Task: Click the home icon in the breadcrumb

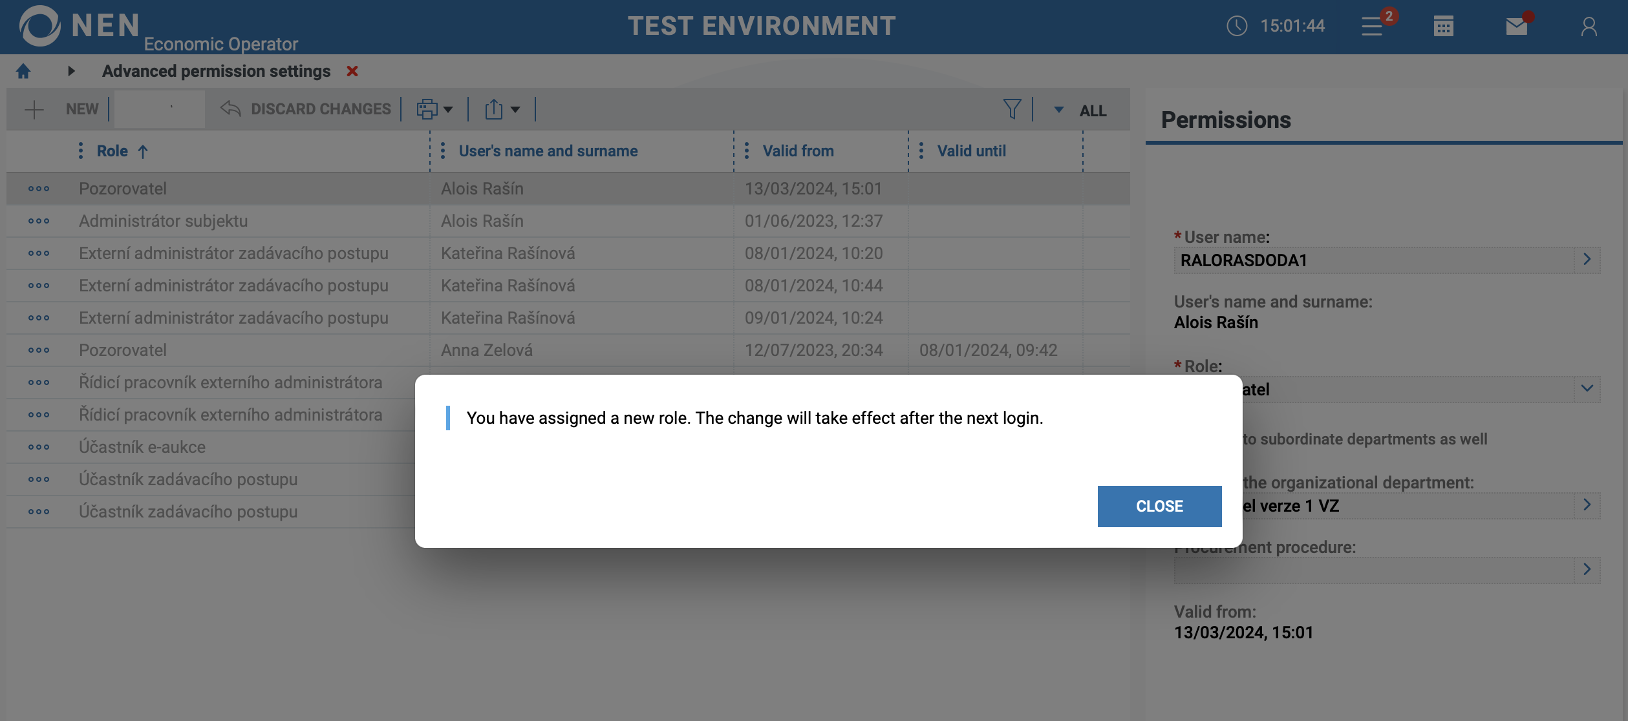Action: point(23,71)
